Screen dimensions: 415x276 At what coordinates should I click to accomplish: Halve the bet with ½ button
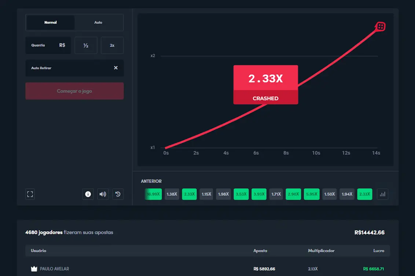(86, 45)
